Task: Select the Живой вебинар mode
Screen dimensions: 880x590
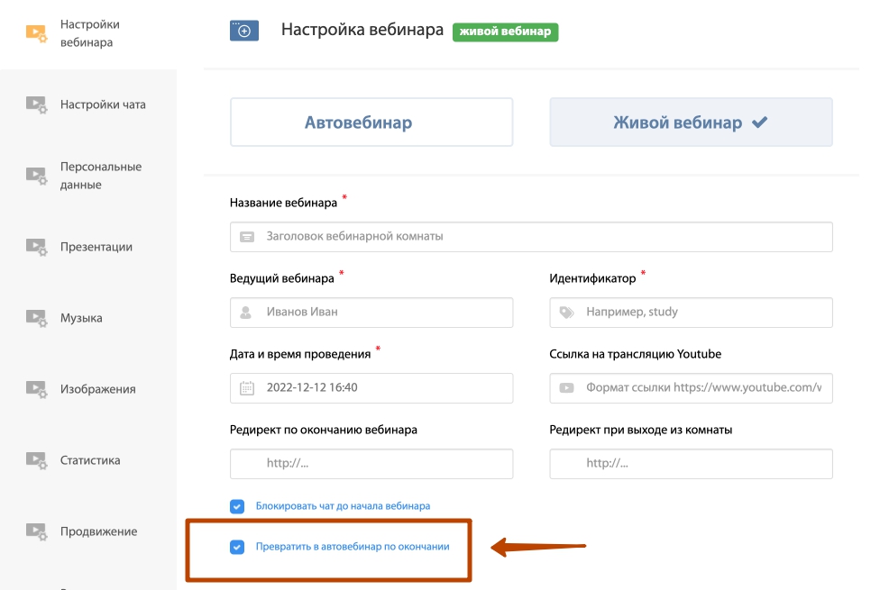Action: click(x=691, y=123)
